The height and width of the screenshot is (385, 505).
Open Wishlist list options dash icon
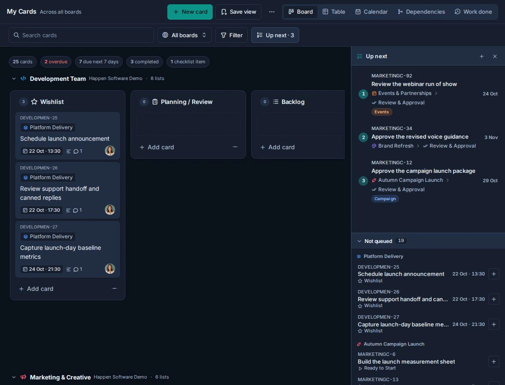(114, 288)
